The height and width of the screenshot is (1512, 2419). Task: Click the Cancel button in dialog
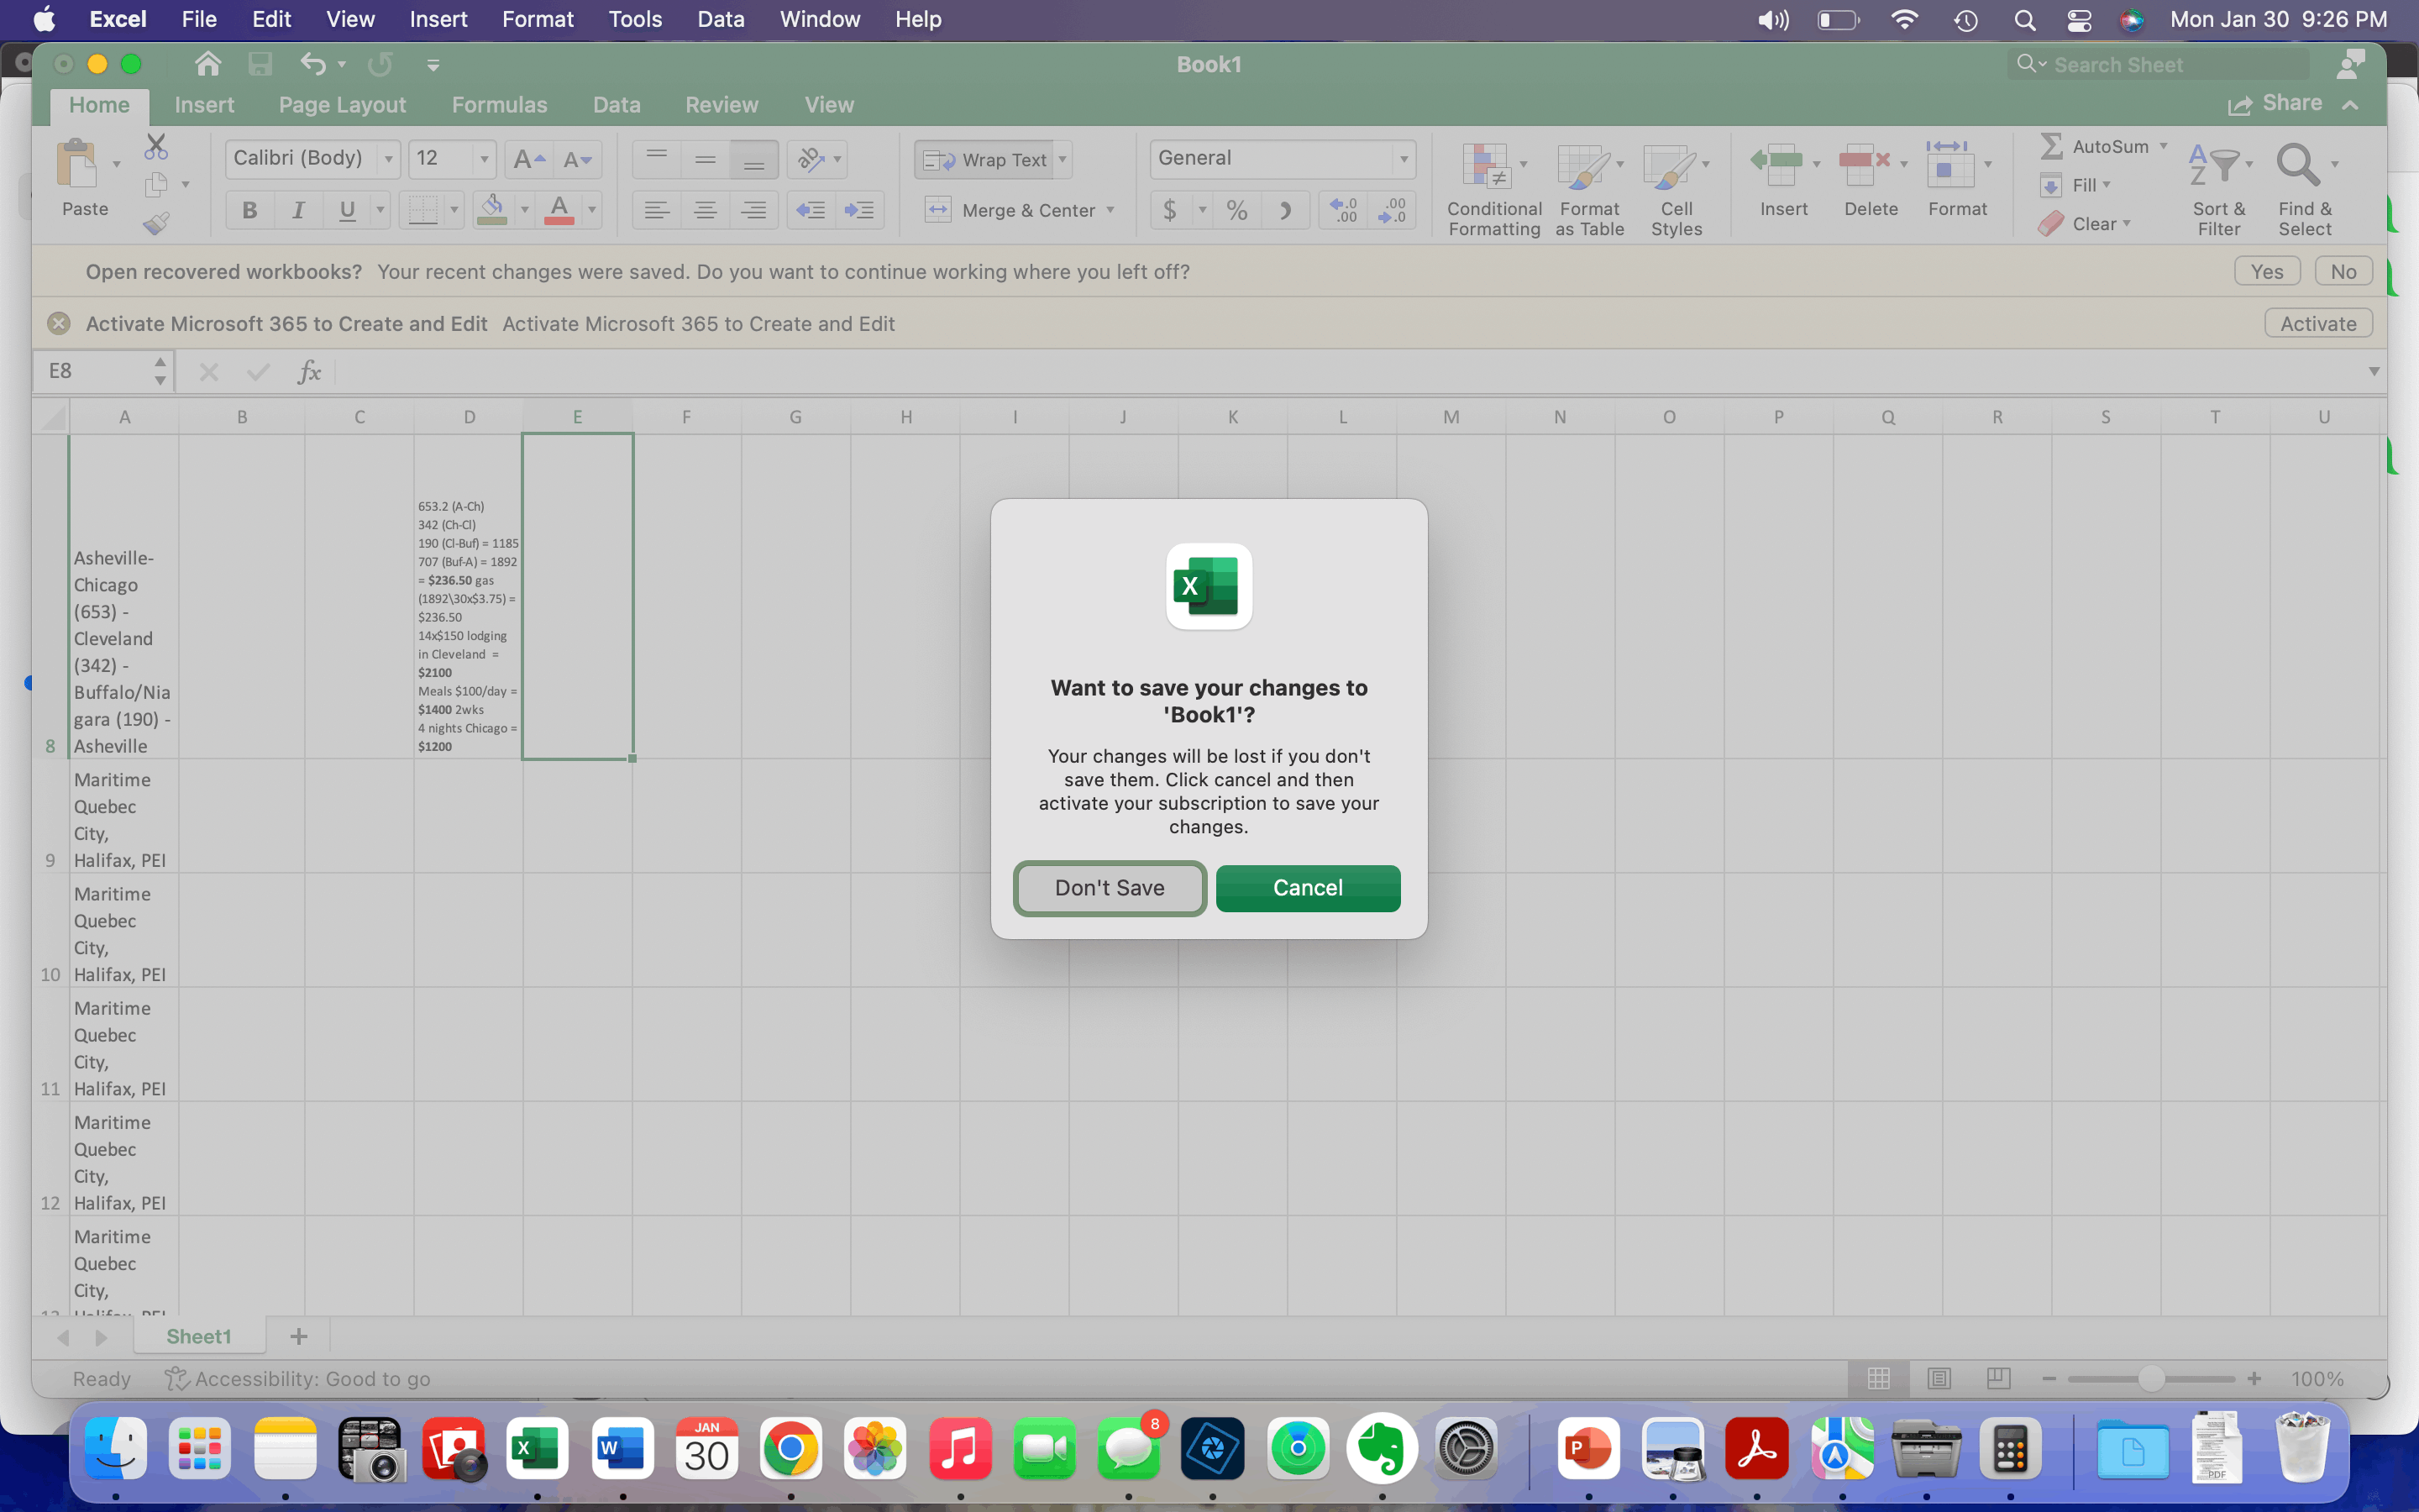tap(1306, 889)
